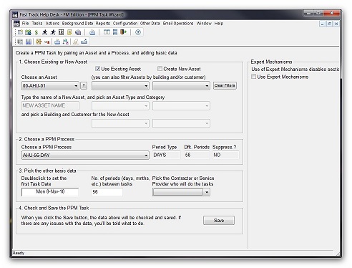The image size is (352, 268).
Task: Click the printer icon in the top toolbar
Action: 92,32
